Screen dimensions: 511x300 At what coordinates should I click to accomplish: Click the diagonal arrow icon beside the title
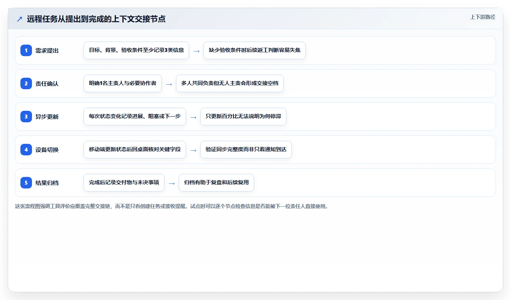(x=20, y=19)
